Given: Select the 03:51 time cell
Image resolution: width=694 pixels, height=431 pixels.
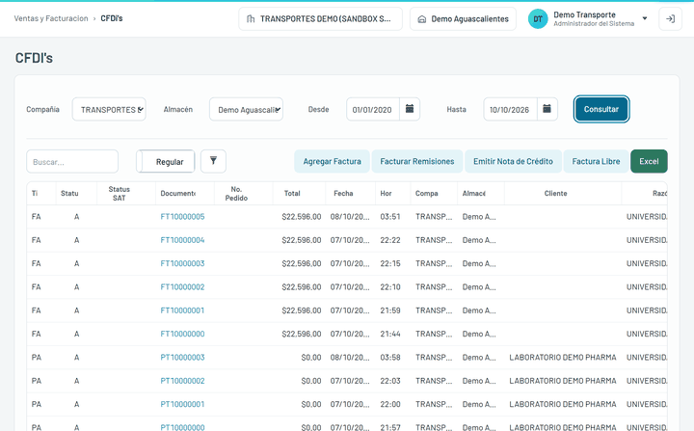Looking at the screenshot, I should (x=390, y=217).
